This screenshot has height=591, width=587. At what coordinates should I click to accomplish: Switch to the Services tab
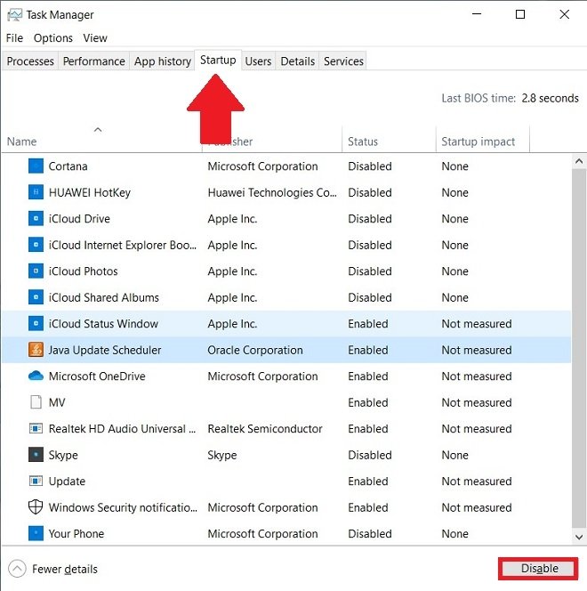[343, 61]
